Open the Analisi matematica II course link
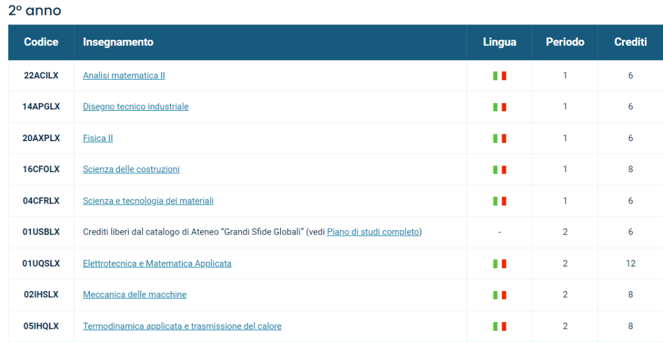This screenshot has height=342, width=663. [124, 76]
